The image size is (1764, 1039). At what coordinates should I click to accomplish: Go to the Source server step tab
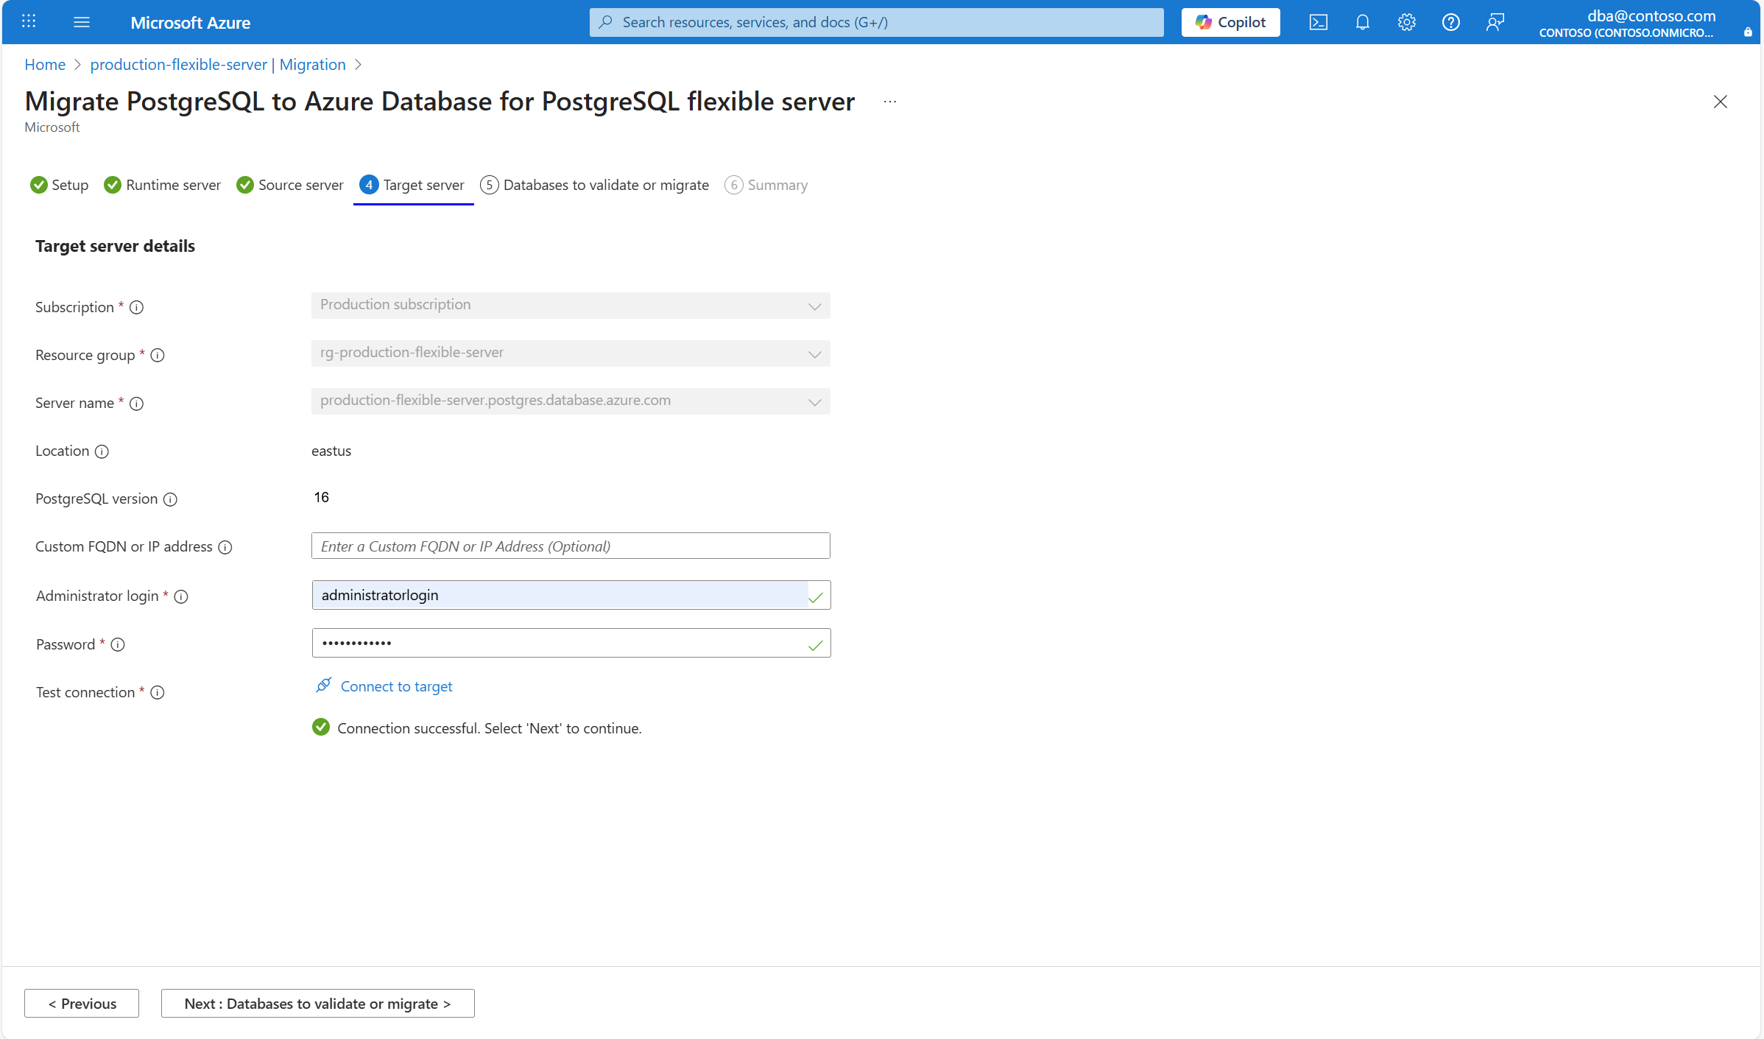click(x=290, y=185)
